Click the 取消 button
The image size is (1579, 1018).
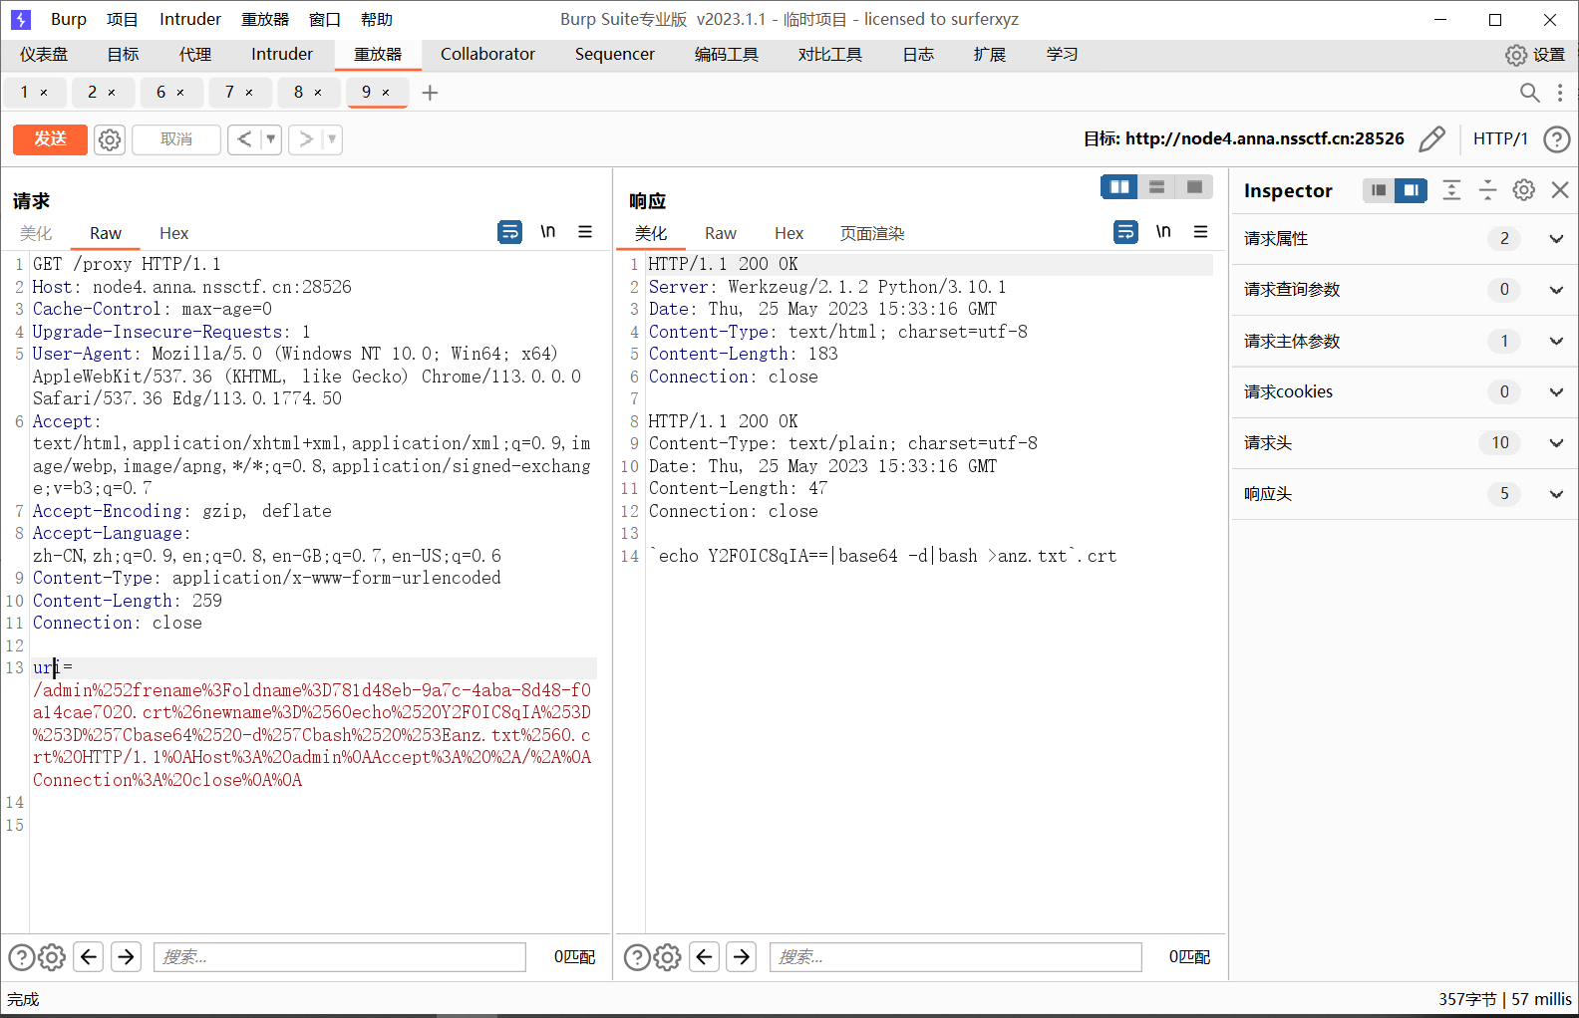[x=176, y=139]
